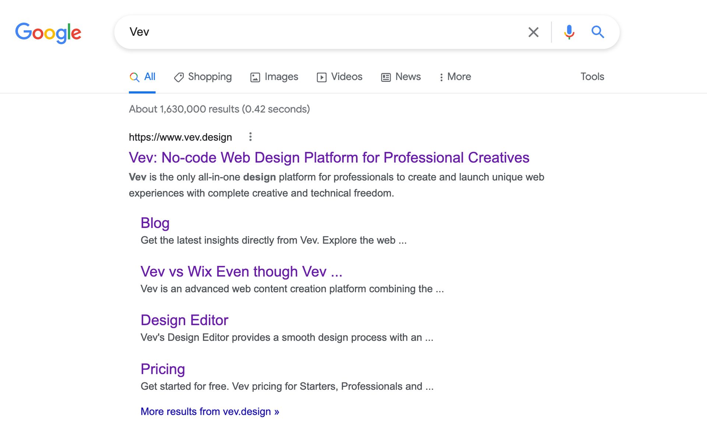Click snippet about advanced web content creation
This screenshot has width=707, height=442.
click(292, 289)
